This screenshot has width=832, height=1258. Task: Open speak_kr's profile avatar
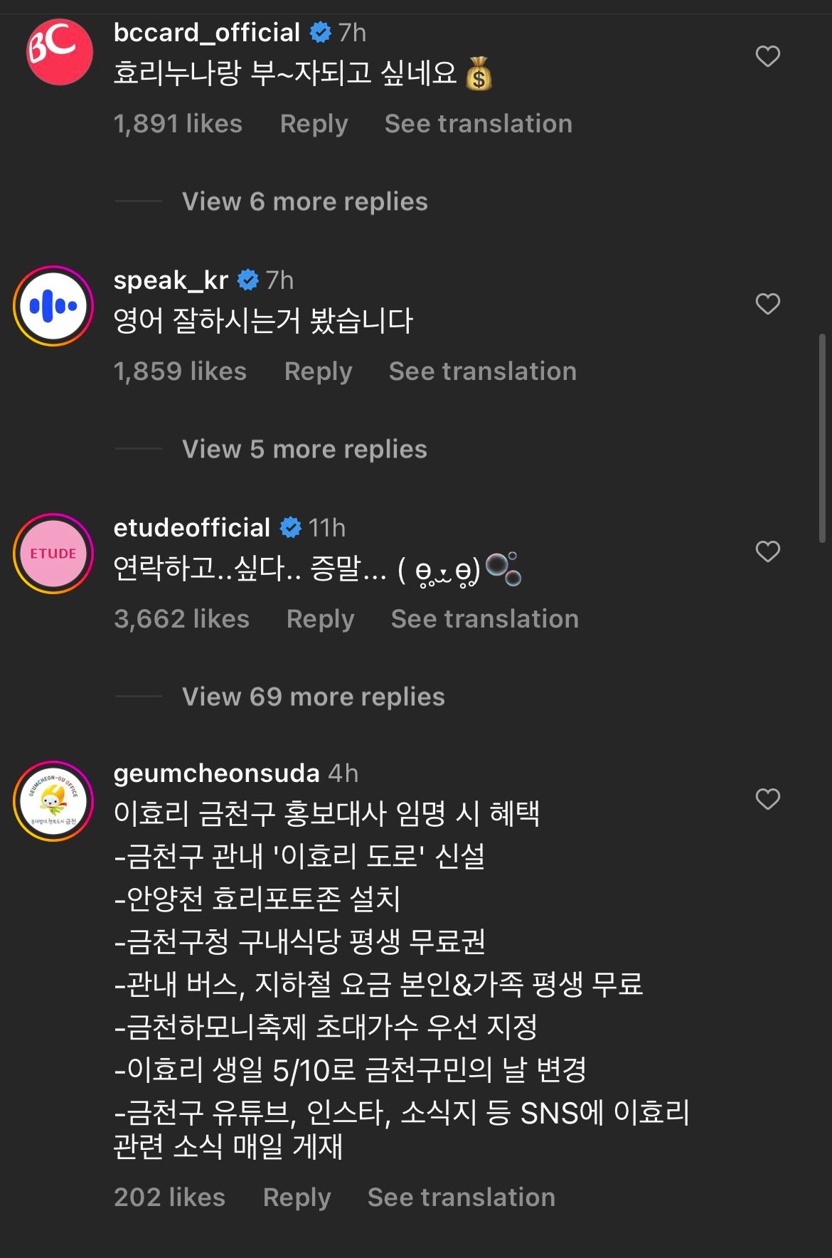click(53, 306)
